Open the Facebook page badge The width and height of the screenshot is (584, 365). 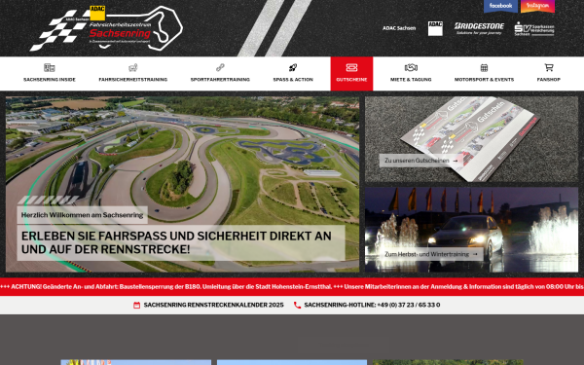(x=500, y=6)
